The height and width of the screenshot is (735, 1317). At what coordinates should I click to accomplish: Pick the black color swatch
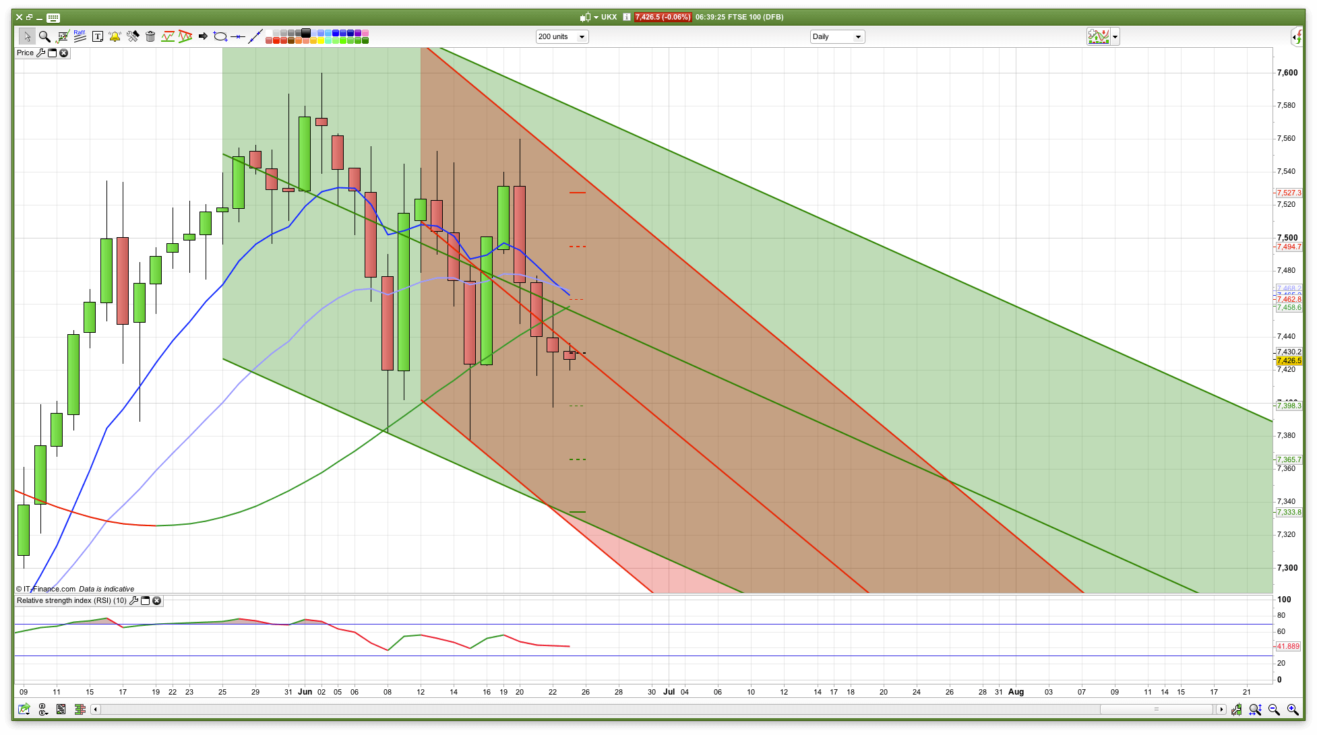click(x=306, y=32)
